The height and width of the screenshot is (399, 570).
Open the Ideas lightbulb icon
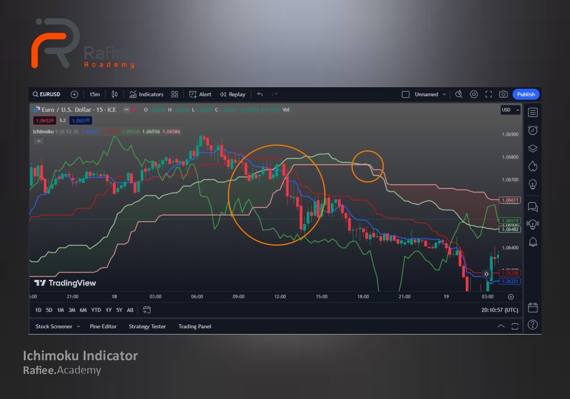[x=533, y=184]
